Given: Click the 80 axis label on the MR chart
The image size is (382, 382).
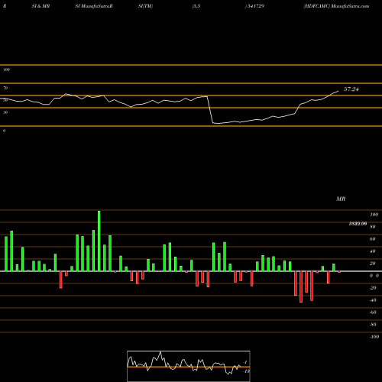Looking at the screenshot, I should pos(373,227).
